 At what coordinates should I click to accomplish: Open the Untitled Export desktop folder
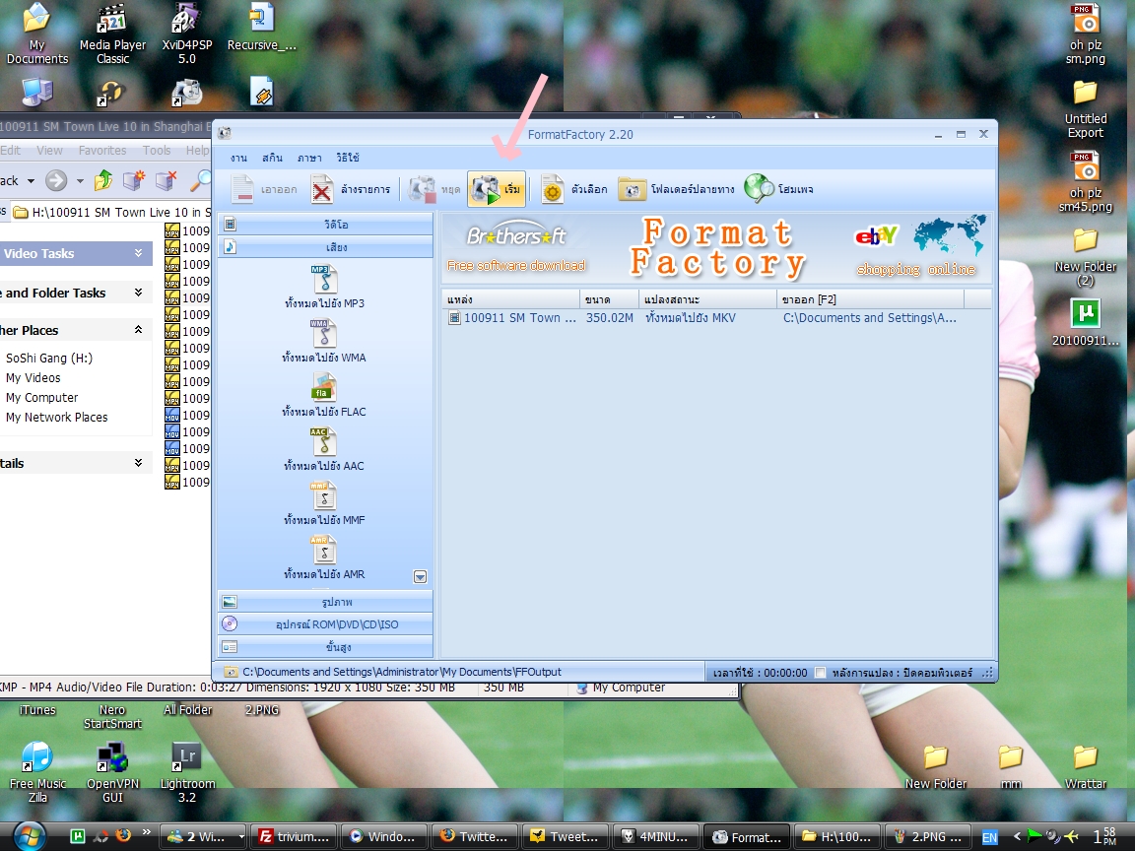click(x=1085, y=108)
